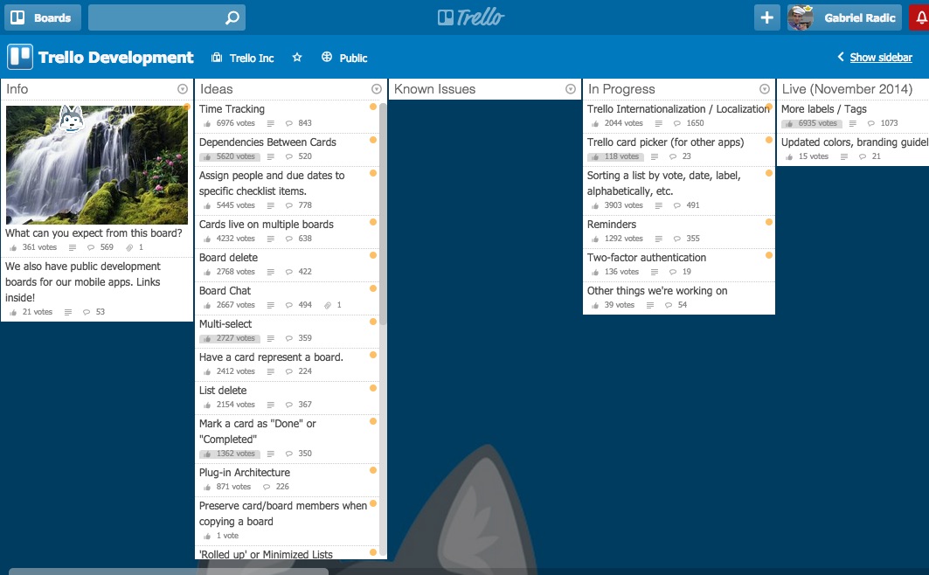Image resolution: width=929 pixels, height=575 pixels.
Task: Open the Ideas list menu chevron
Action: 376,88
